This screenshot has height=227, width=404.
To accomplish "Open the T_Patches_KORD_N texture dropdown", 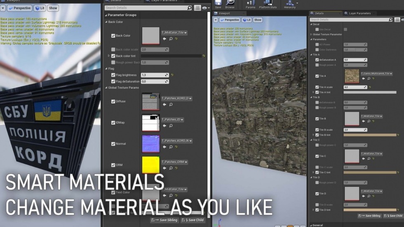I will point(177,141).
